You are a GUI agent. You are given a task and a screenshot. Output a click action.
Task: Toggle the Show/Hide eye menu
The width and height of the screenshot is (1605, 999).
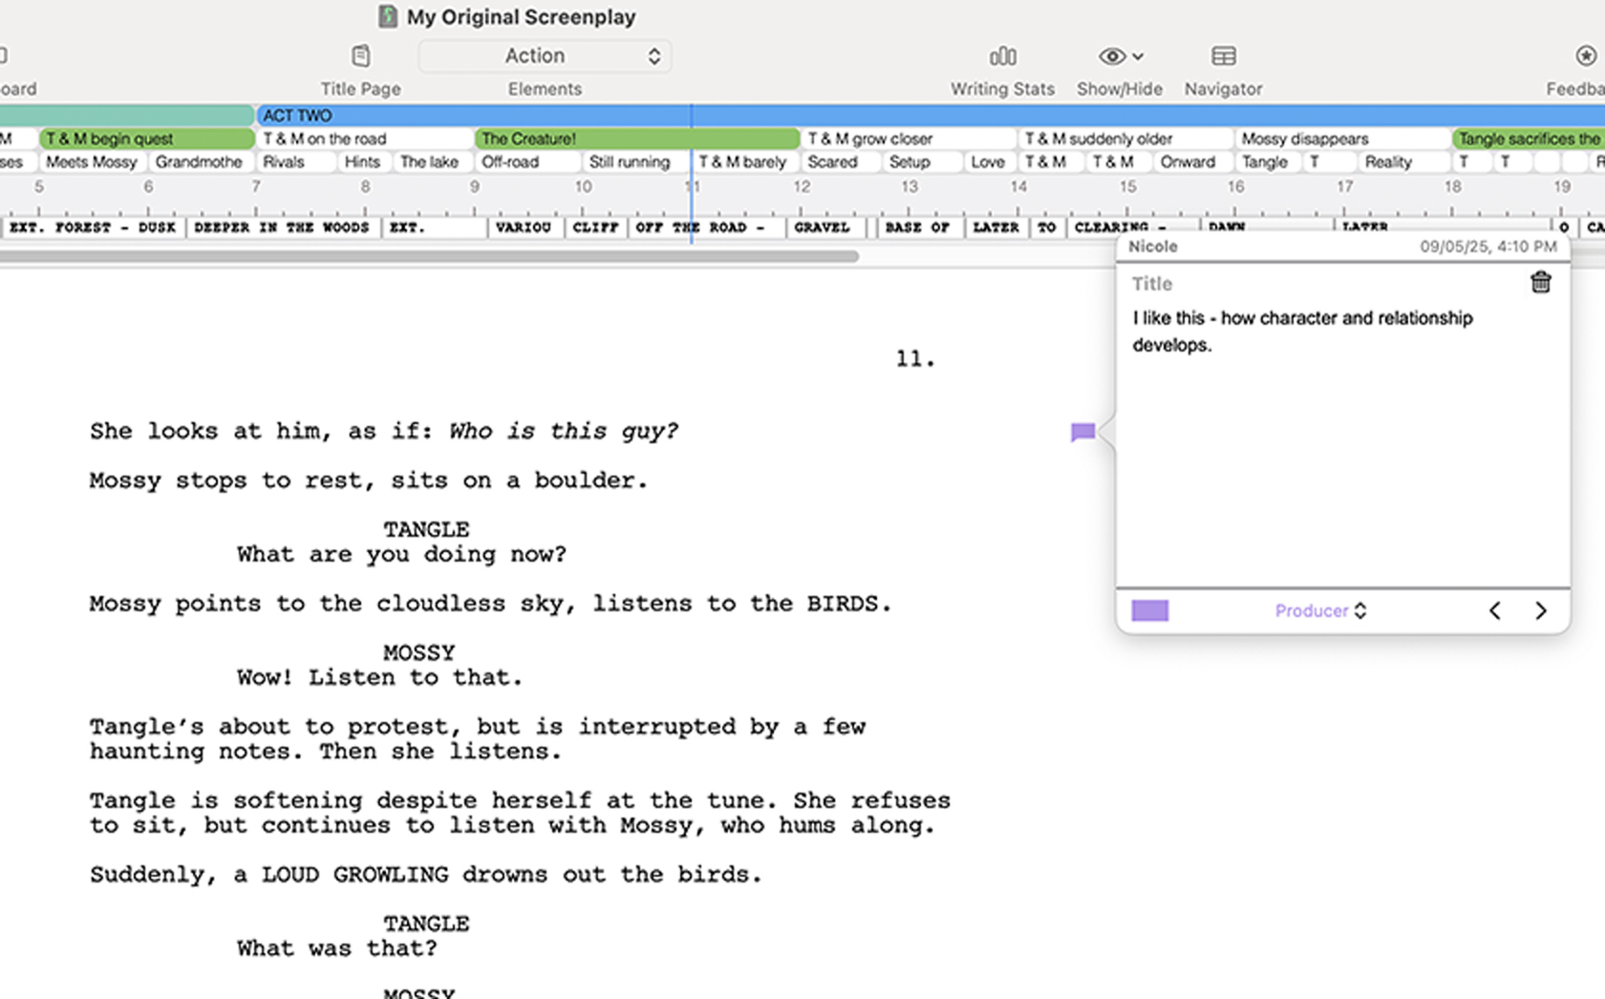tap(1120, 56)
